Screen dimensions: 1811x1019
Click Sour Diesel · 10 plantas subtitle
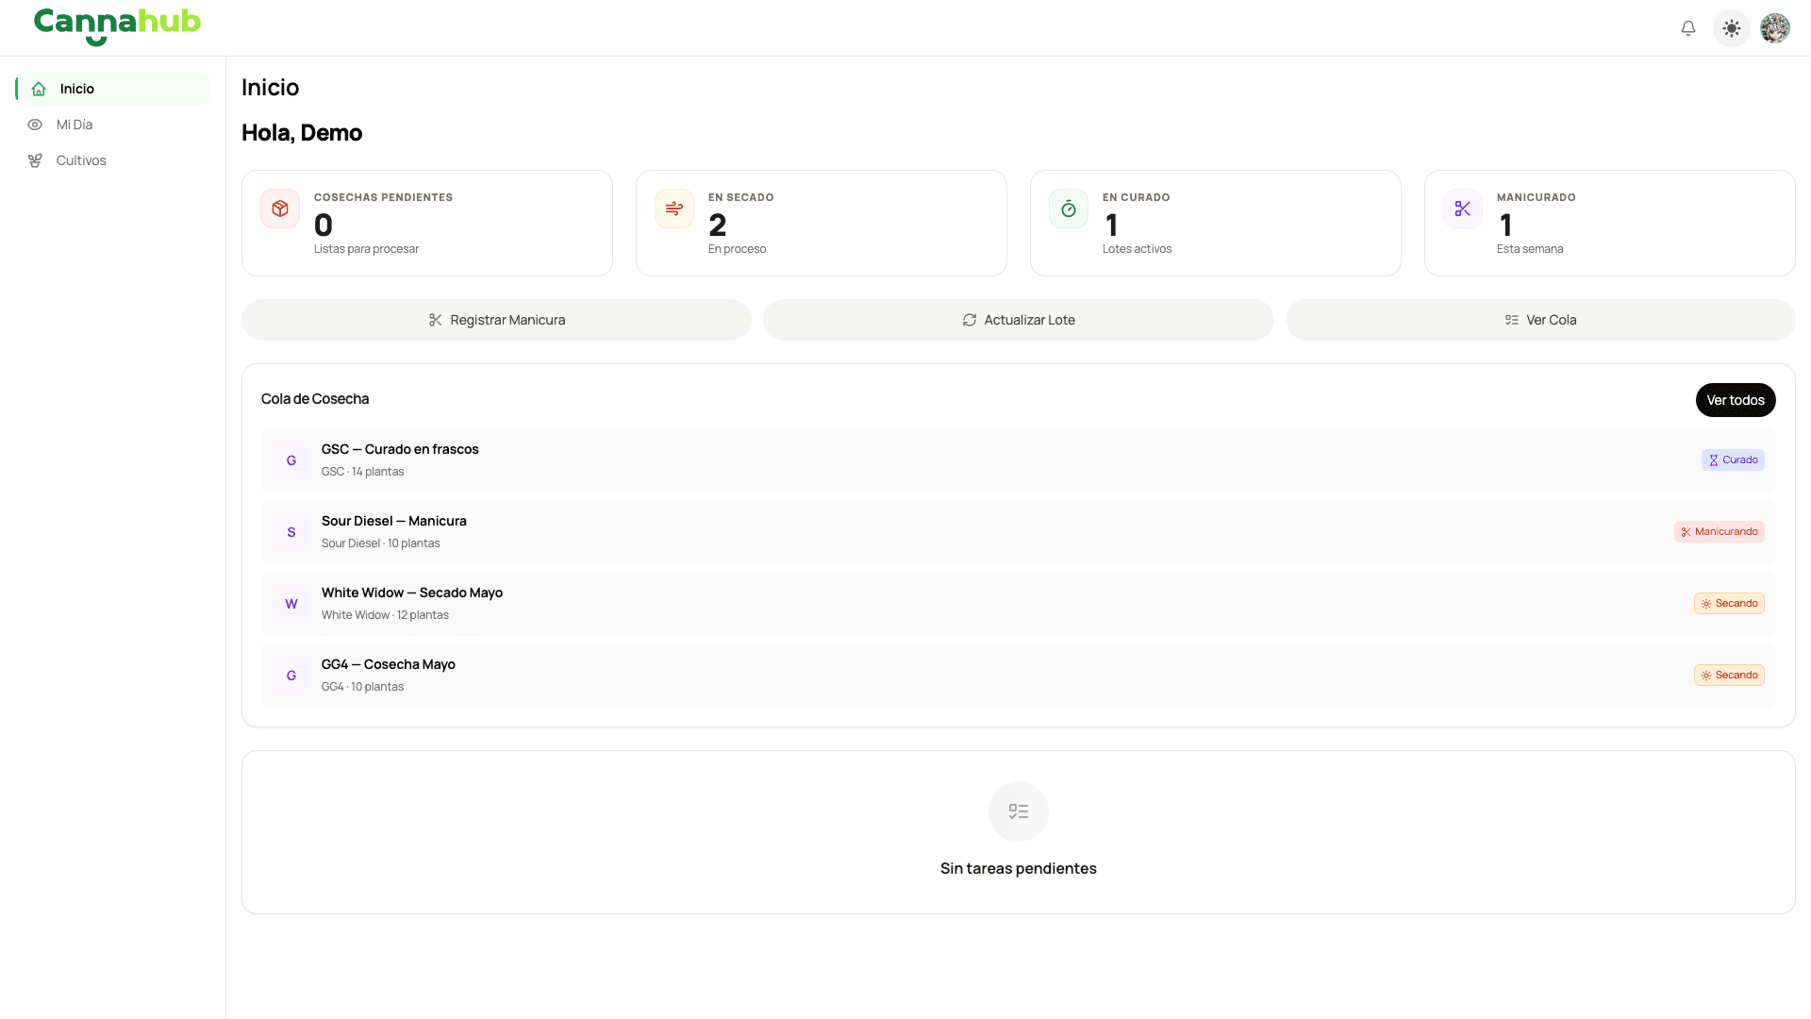[381, 543]
